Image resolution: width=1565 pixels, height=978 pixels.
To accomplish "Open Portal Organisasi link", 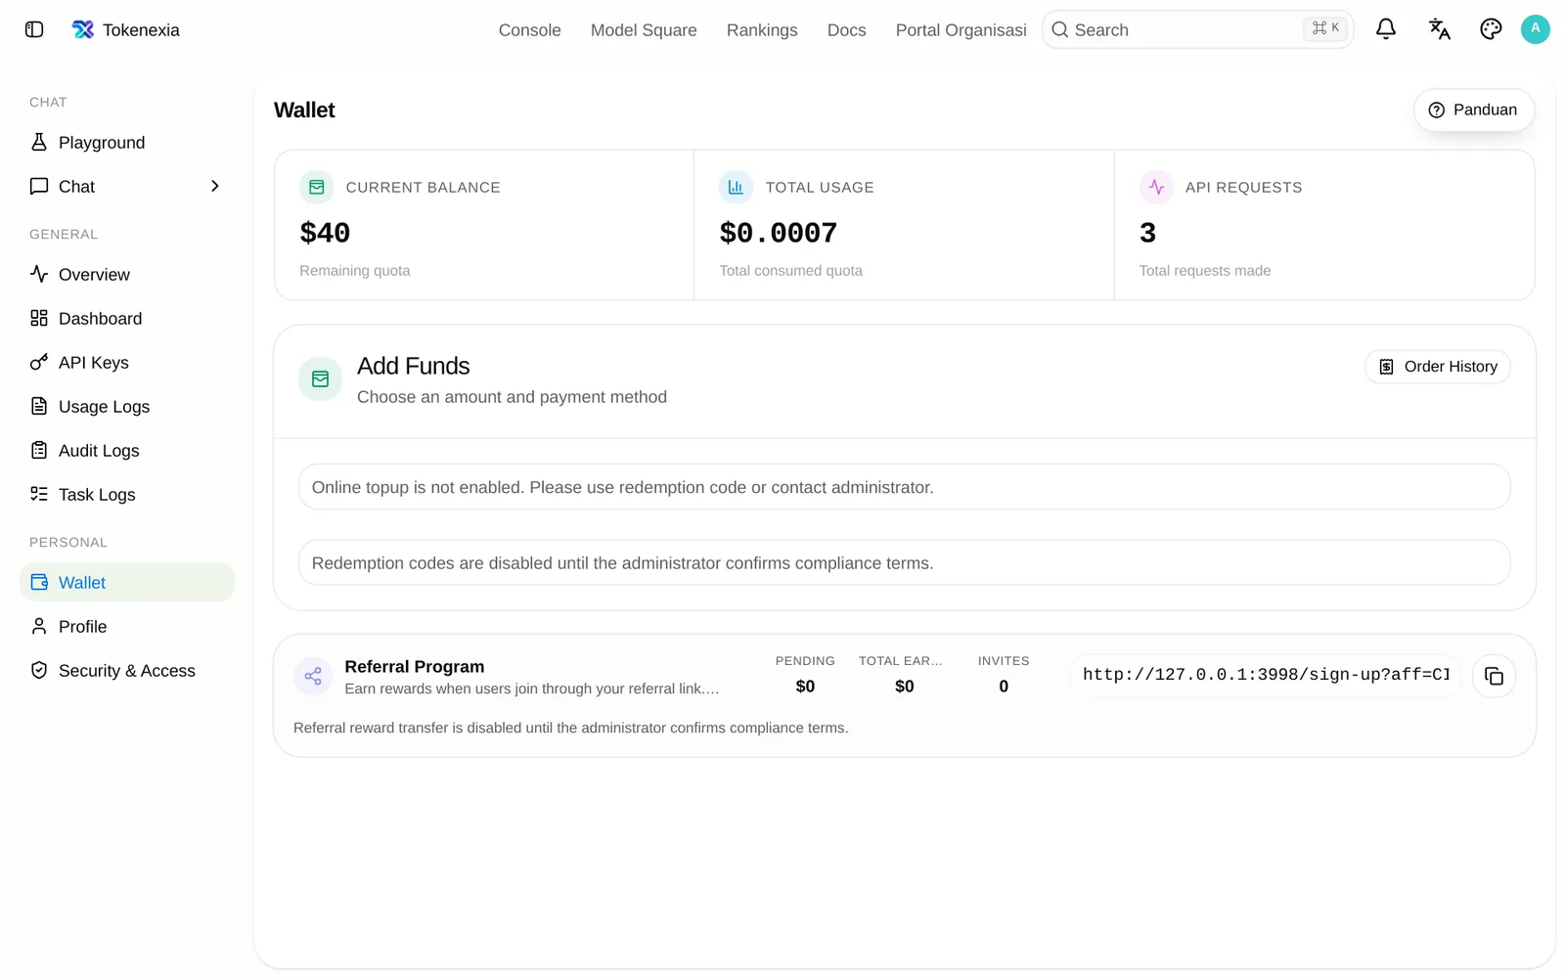I will coord(961,30).
